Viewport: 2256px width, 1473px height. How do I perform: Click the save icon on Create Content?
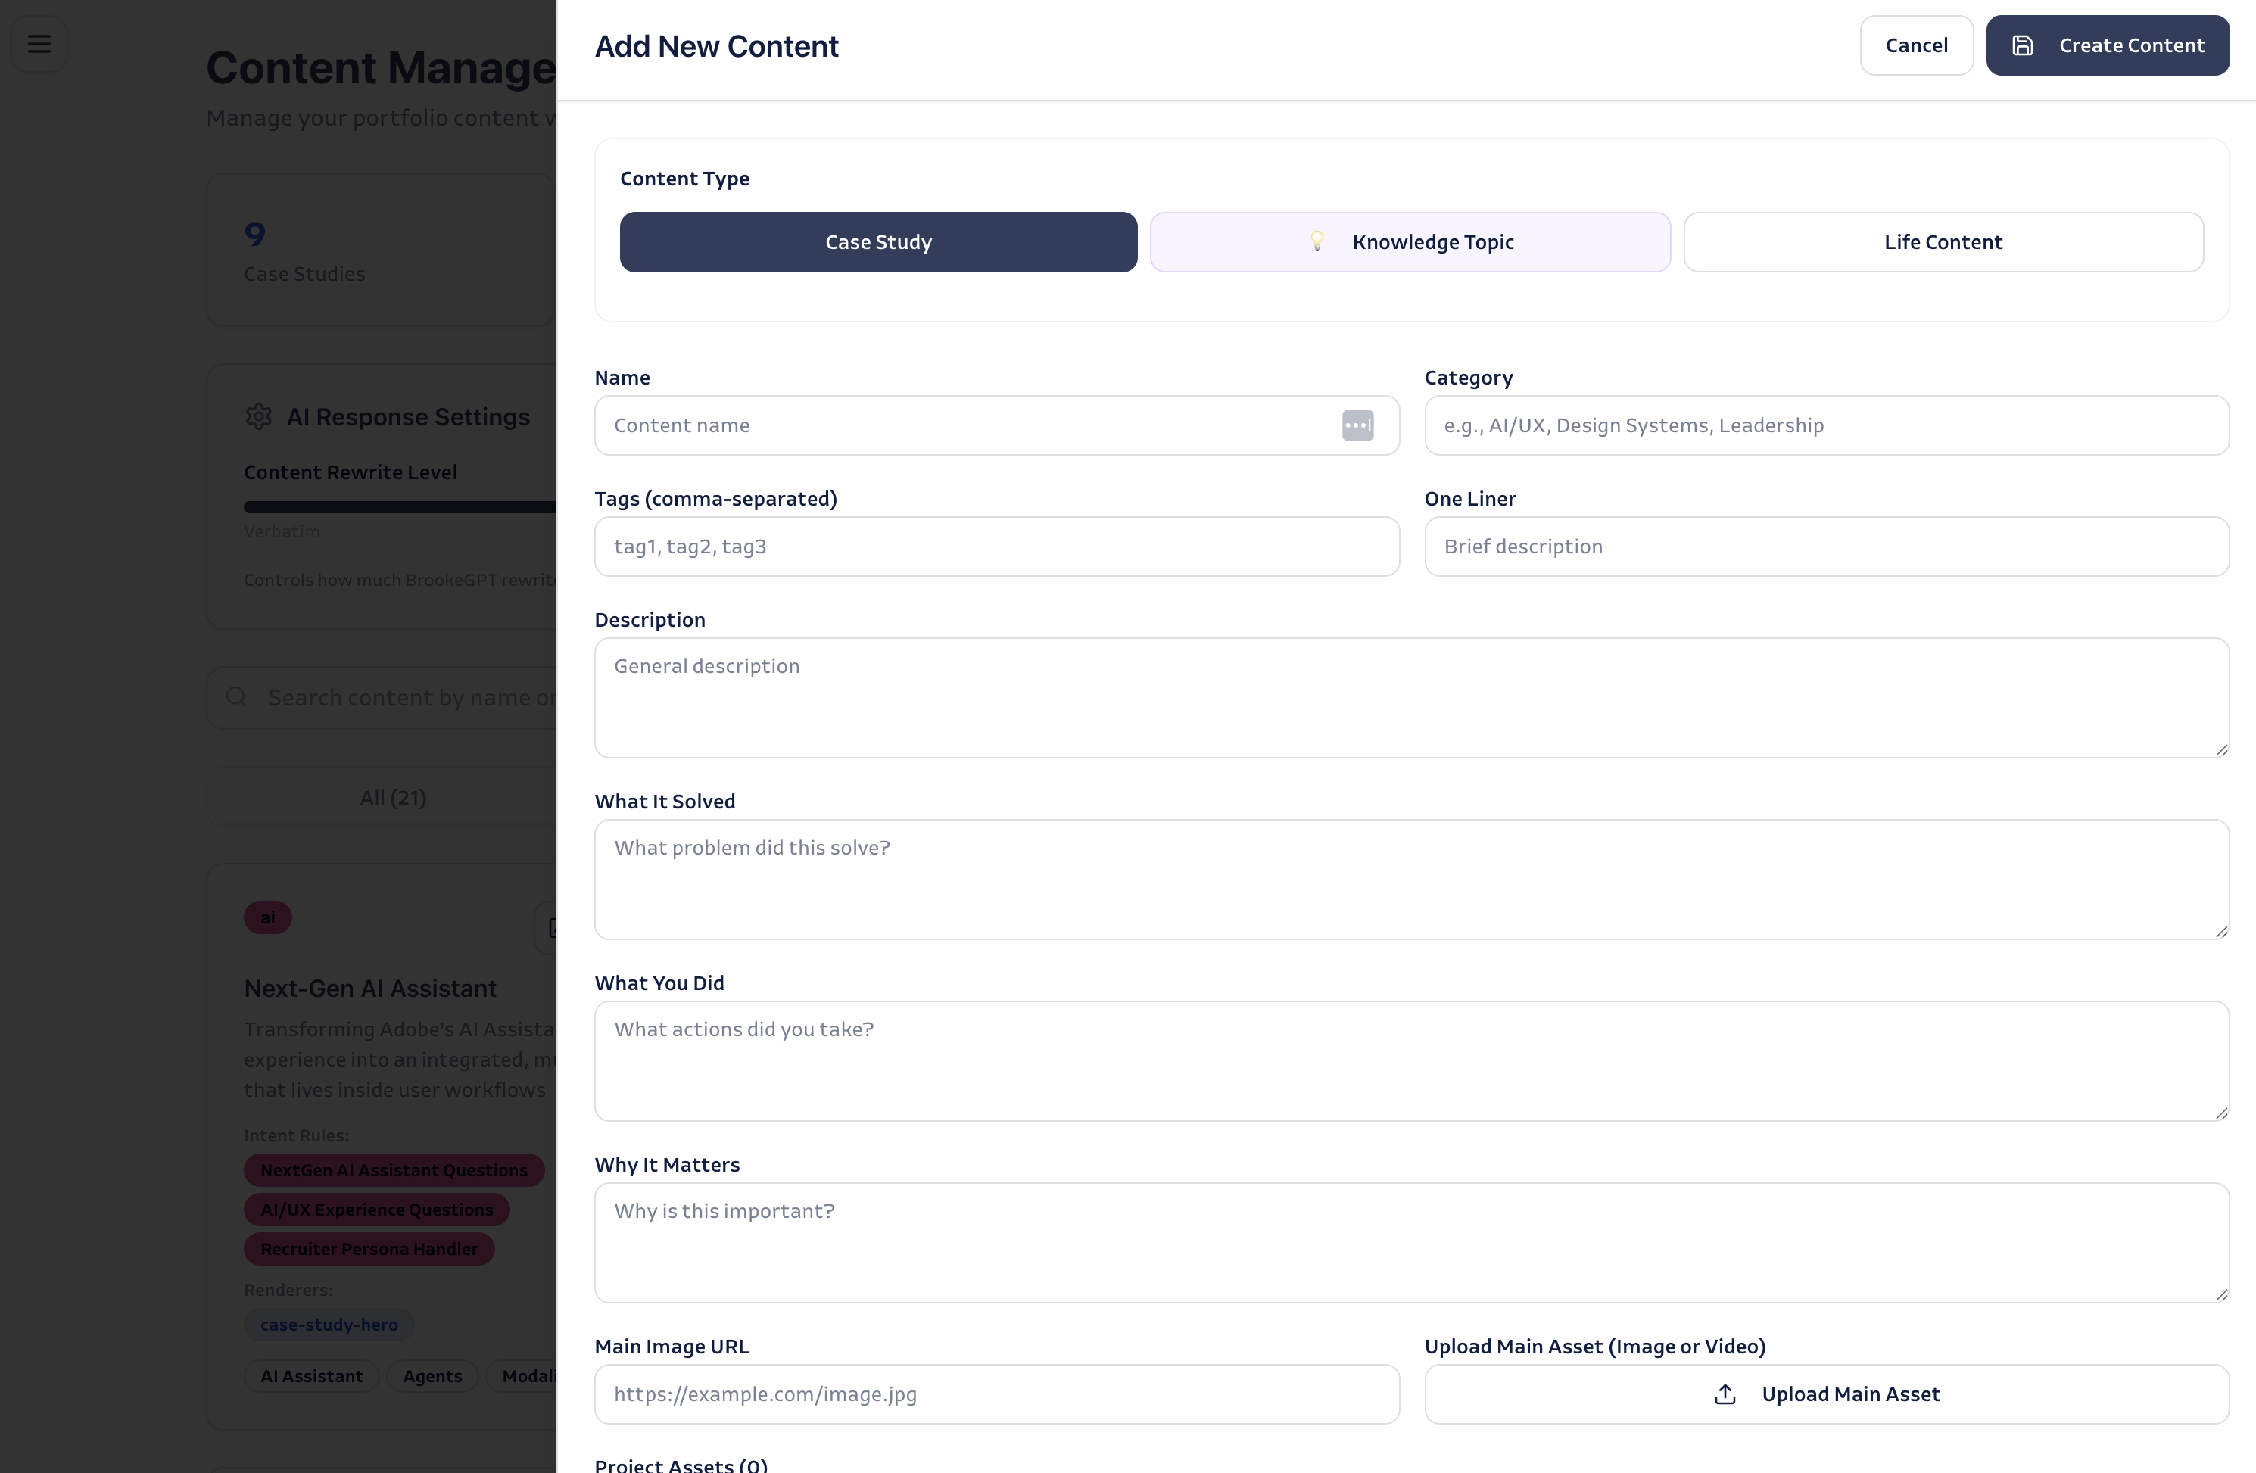point(2023,45)
